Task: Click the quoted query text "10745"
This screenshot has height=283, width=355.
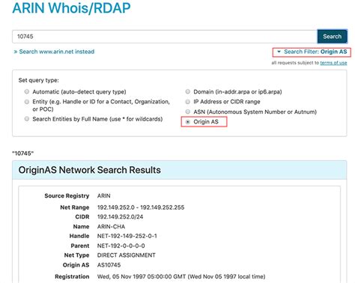Action: pos(22,153)
